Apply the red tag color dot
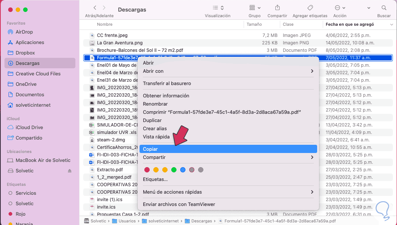 tap(147, 170)
